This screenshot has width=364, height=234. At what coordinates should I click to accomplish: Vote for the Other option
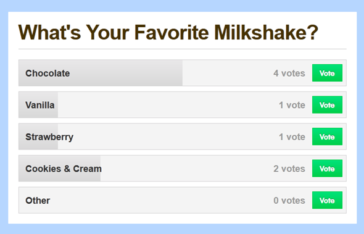click(x=327, y=200)
